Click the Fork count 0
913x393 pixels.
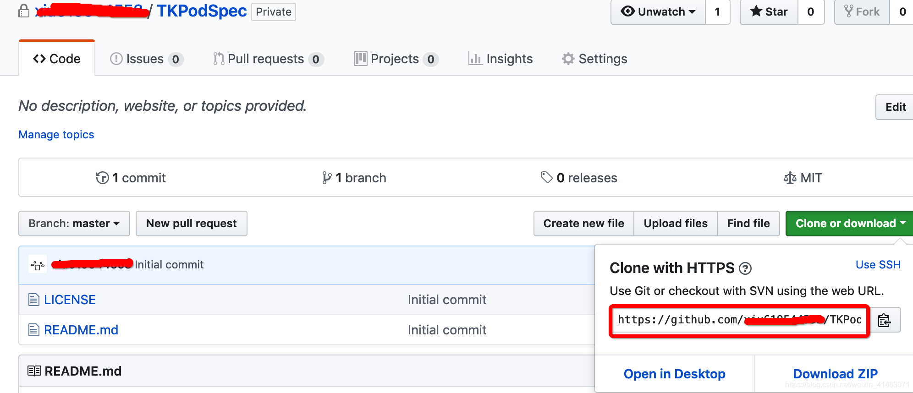click(x=902, y=11)
